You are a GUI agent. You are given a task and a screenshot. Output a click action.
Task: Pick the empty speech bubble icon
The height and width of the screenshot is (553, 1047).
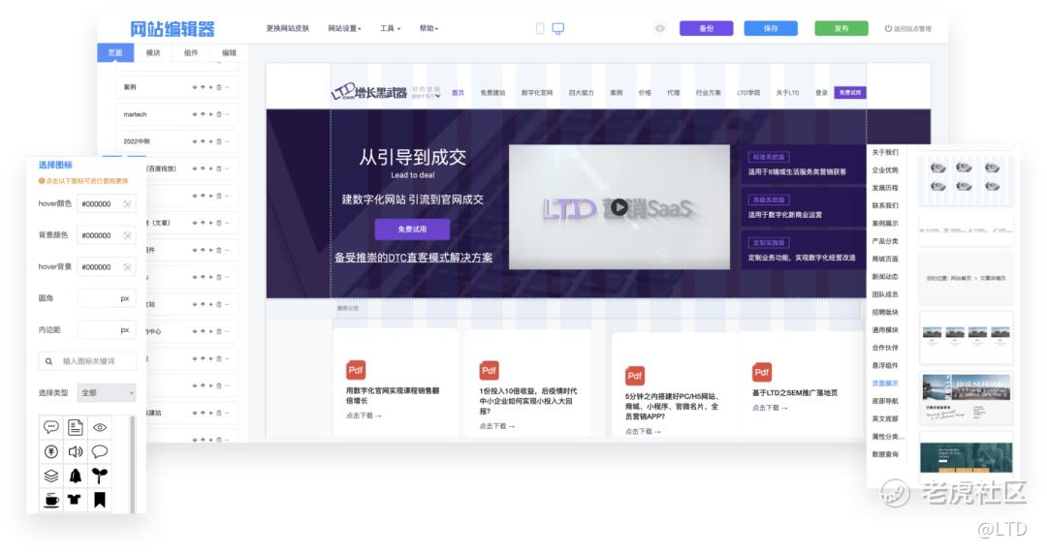click(100, 451)
